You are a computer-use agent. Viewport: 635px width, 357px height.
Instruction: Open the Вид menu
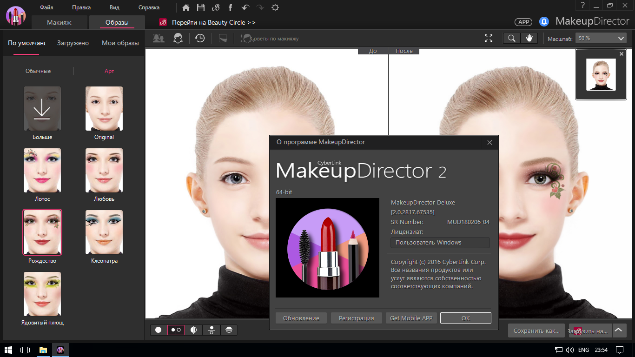(114, 7)
